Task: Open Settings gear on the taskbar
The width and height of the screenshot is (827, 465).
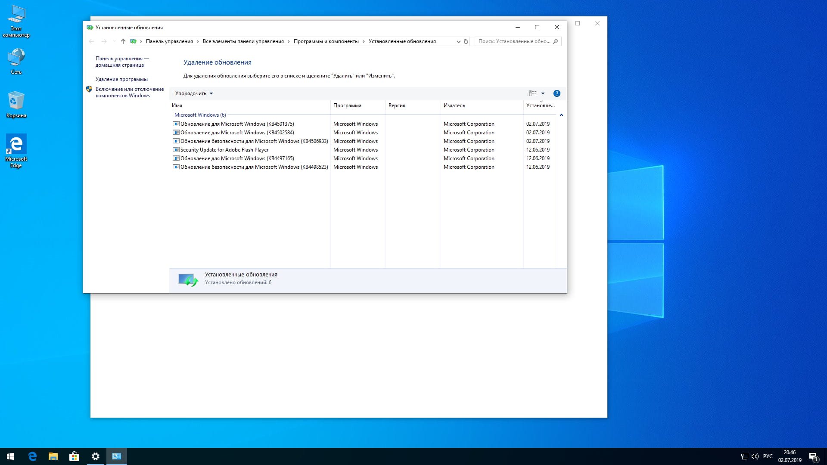Action: 96,456
